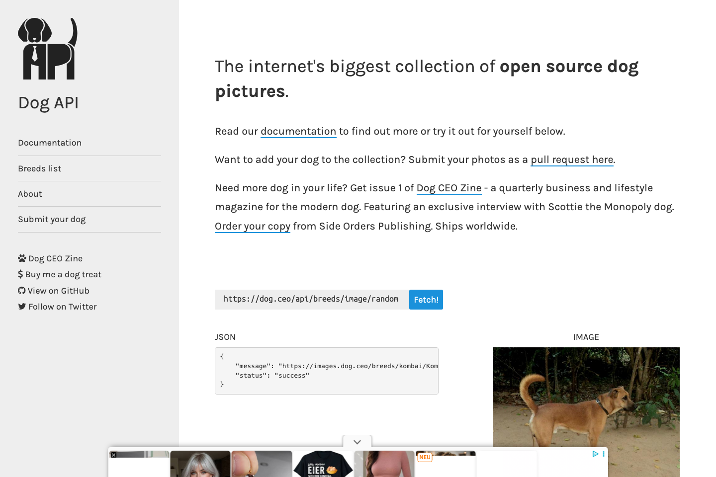Click the API URL input field

click(x=311, y=299)
